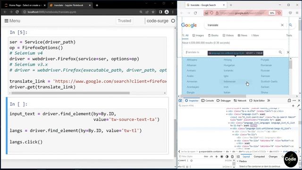
Task: Open the Firefox application menu
Action: [x=297, y=13]
